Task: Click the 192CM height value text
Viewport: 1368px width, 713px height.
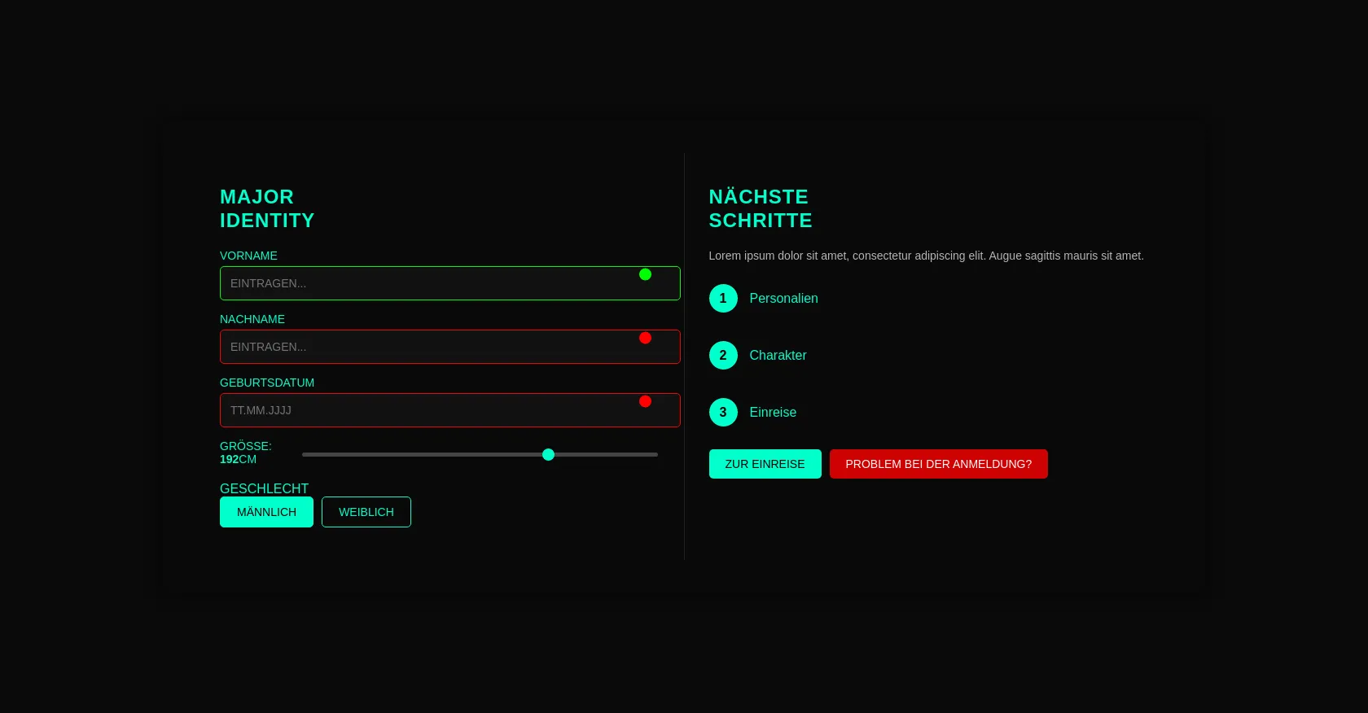Action: pos(238,460)
